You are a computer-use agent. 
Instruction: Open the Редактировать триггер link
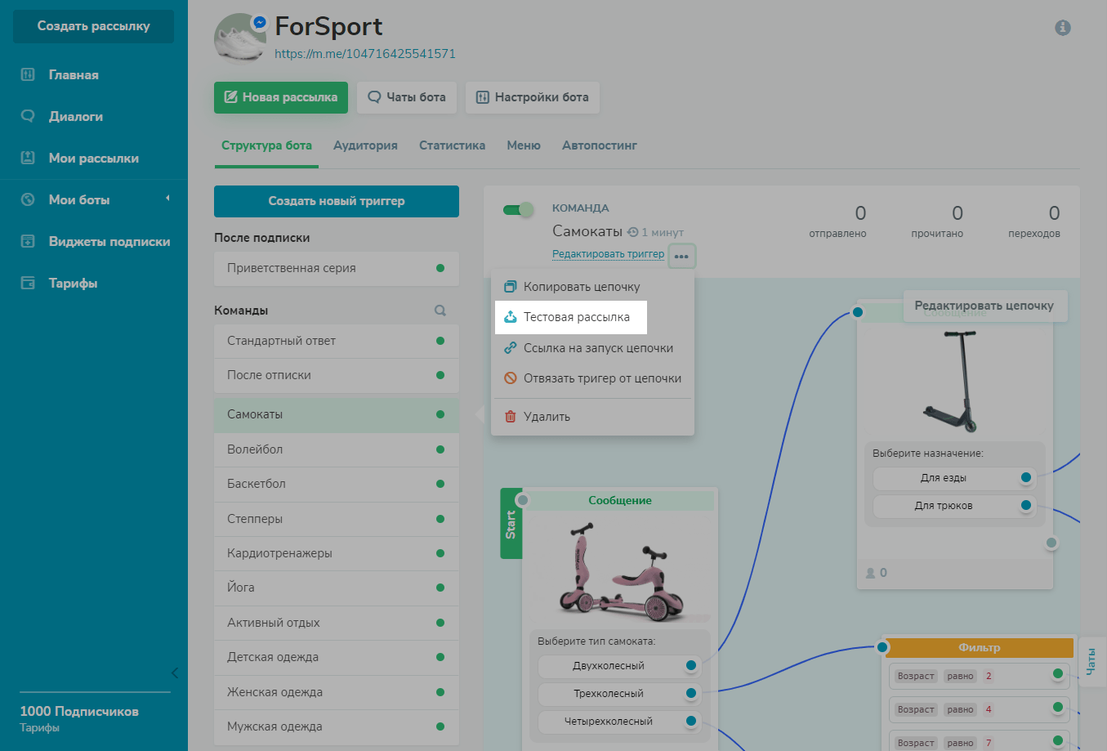tap(608, 254)
